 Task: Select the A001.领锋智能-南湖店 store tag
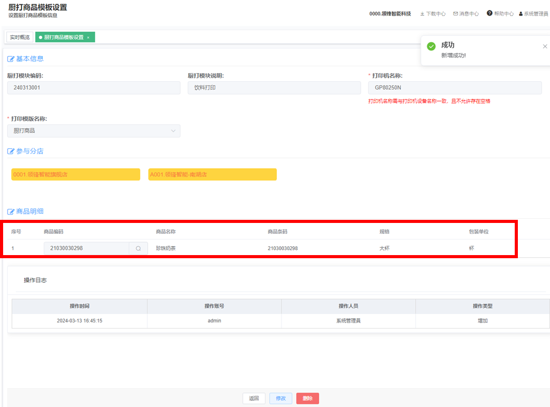(x=213, y=175)
